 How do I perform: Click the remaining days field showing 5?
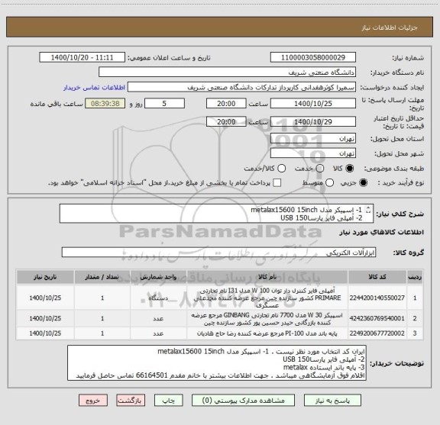[164, 104]
